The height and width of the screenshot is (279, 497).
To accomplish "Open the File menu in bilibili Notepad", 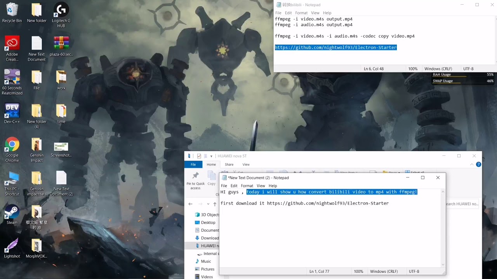I will point(278,13).
